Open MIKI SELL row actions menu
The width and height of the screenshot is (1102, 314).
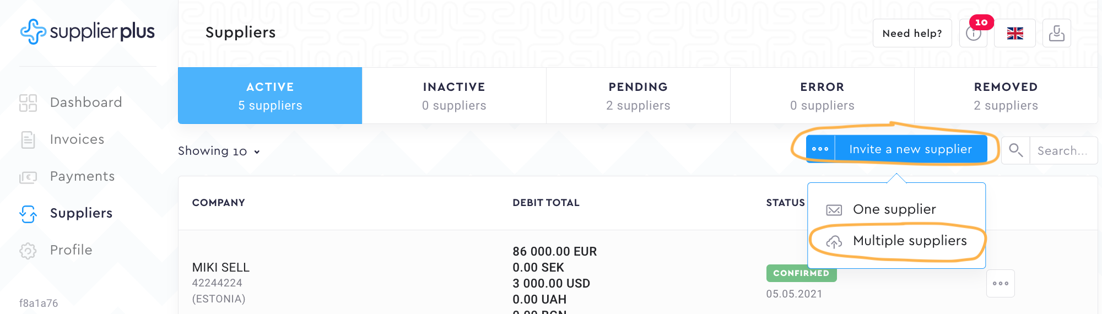(x=1000, y=283)
